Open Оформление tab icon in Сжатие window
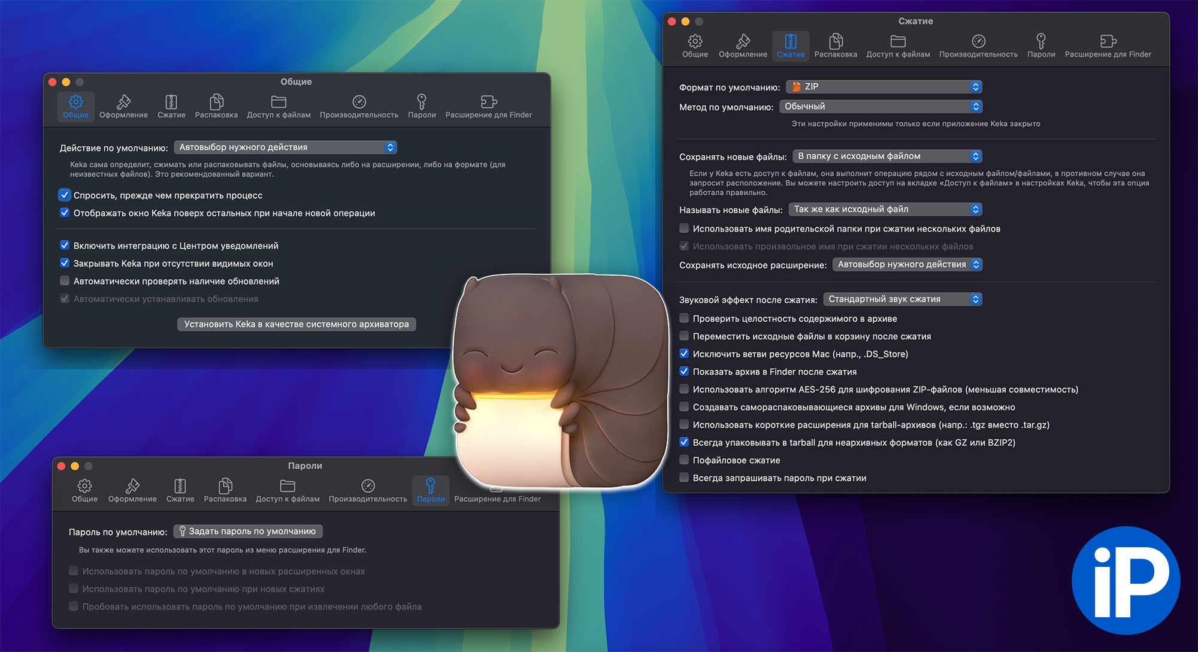1198x652 pixels. click(743, 41)
